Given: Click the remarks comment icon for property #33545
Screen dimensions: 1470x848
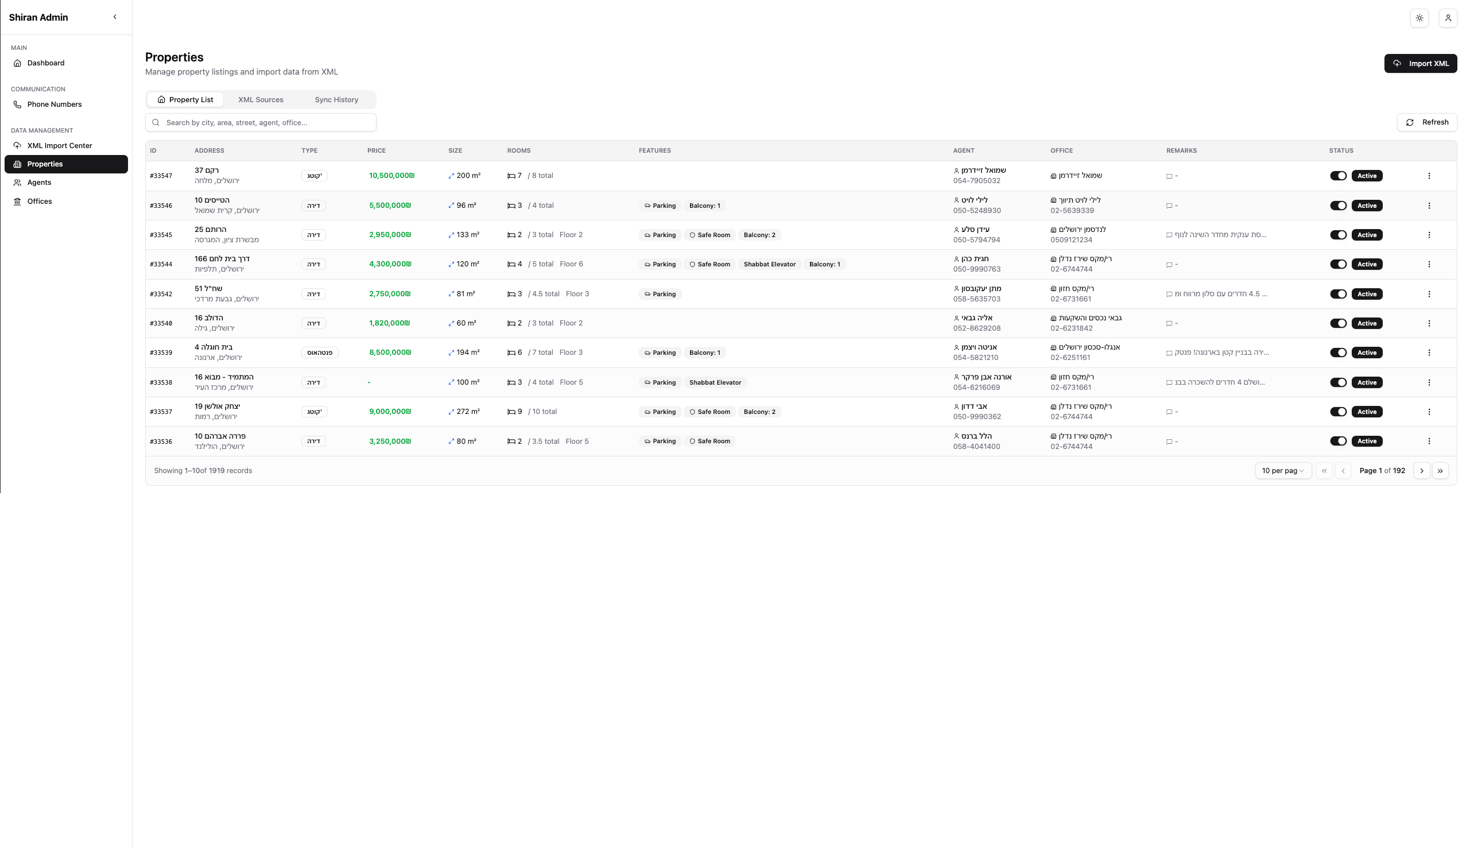Looking at the screenshot, I should tap(1169, 235).
